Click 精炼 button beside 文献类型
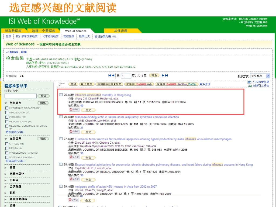Viewport: 276px width, 207px height. click(43, 139)
